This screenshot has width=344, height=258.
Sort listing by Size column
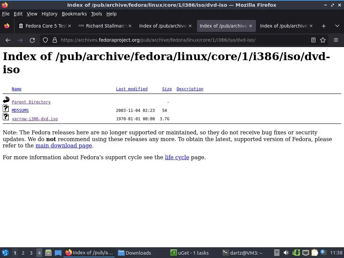pos(167,89)
